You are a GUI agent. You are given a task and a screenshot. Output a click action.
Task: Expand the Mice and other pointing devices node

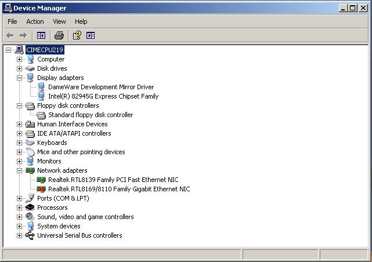pyautogui.click(x=20, y=152)
